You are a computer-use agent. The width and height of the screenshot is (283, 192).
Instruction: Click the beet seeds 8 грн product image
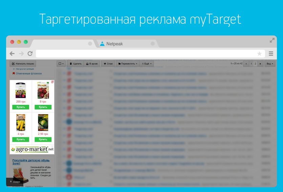point(43,90)
